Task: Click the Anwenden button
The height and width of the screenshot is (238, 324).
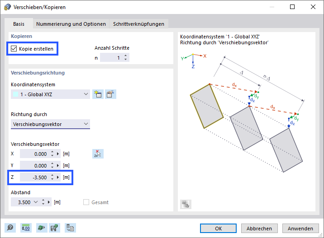Action: point(300,229)
